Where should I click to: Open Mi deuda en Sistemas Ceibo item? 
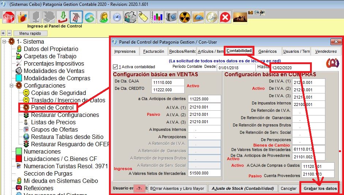[61, 181]
